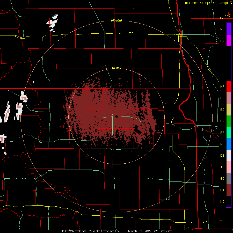This screenshot has width=233, height=233.
Task: Click the 'DS' legend label
Action: pos(222,156)
